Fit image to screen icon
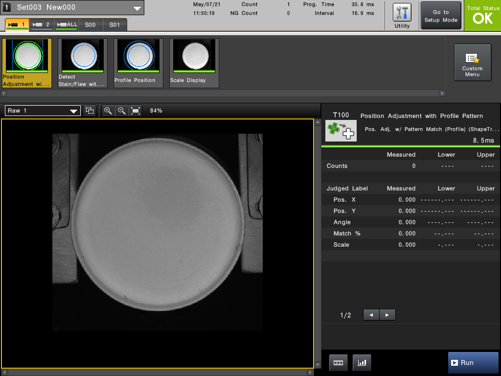 tap(136, 111)
